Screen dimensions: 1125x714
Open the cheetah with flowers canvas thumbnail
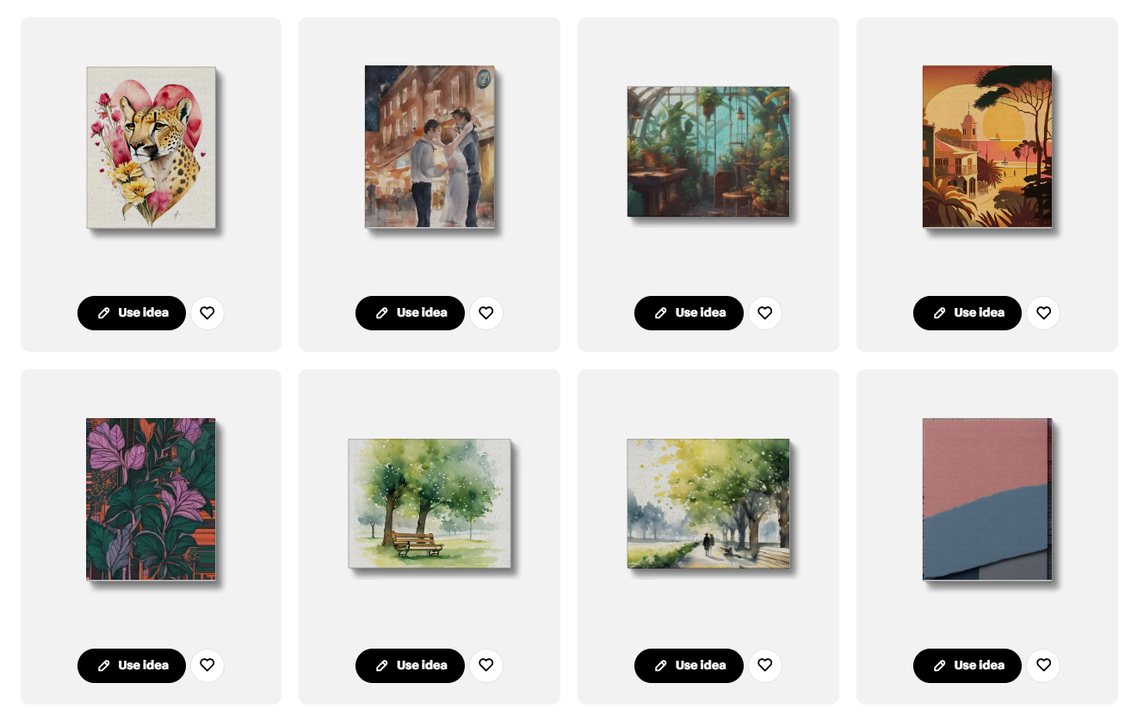click(x=151, y=147)
